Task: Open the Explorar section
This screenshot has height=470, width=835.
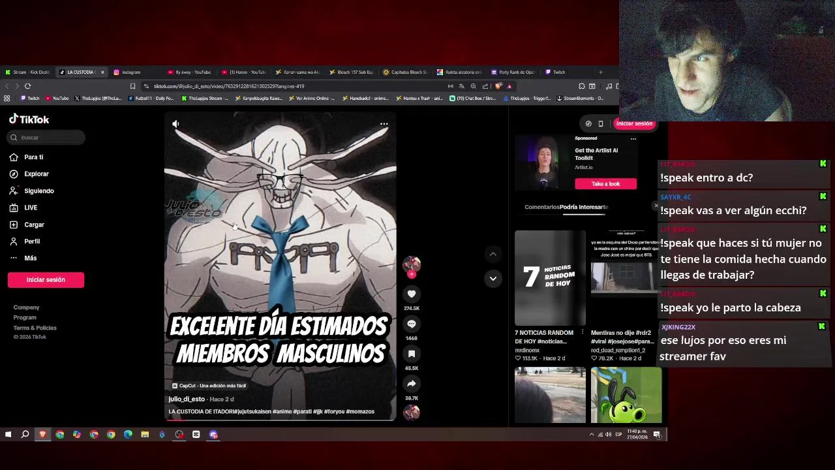Action: (x=29, y=174)
